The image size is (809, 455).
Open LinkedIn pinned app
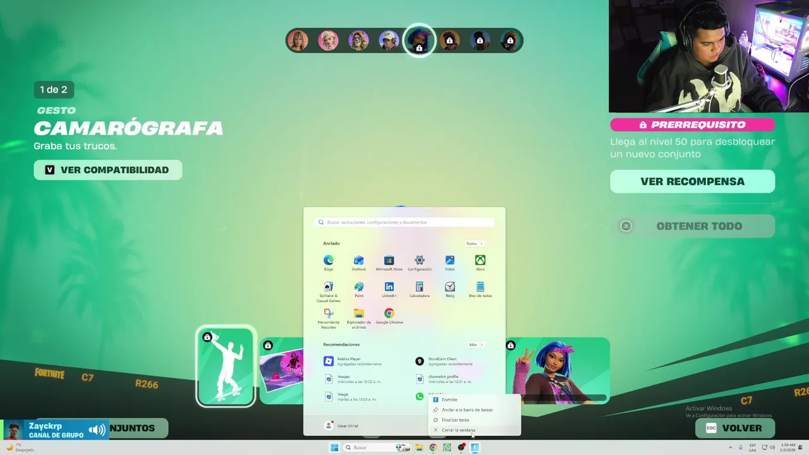tap(389, 289)
